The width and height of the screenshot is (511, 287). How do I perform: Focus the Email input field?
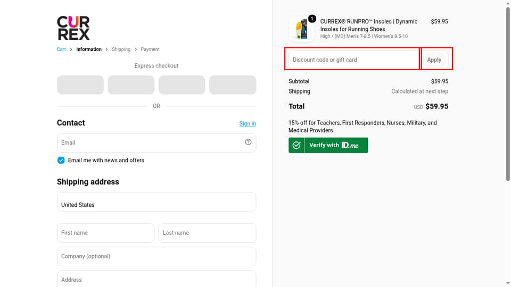tap(156, 142)
